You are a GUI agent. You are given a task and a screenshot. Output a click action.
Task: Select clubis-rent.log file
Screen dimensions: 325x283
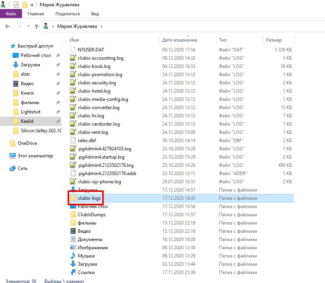pos(93,132)
